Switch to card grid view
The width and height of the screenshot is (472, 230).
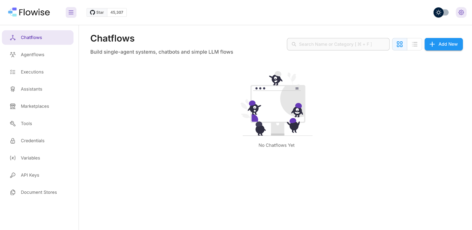(400, 44)
